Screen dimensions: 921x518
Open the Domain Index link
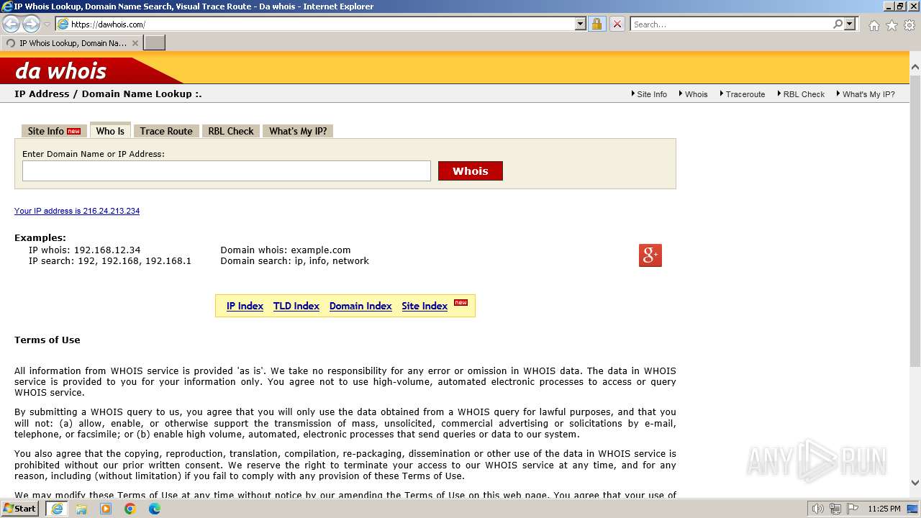click(x=360, y=306)
